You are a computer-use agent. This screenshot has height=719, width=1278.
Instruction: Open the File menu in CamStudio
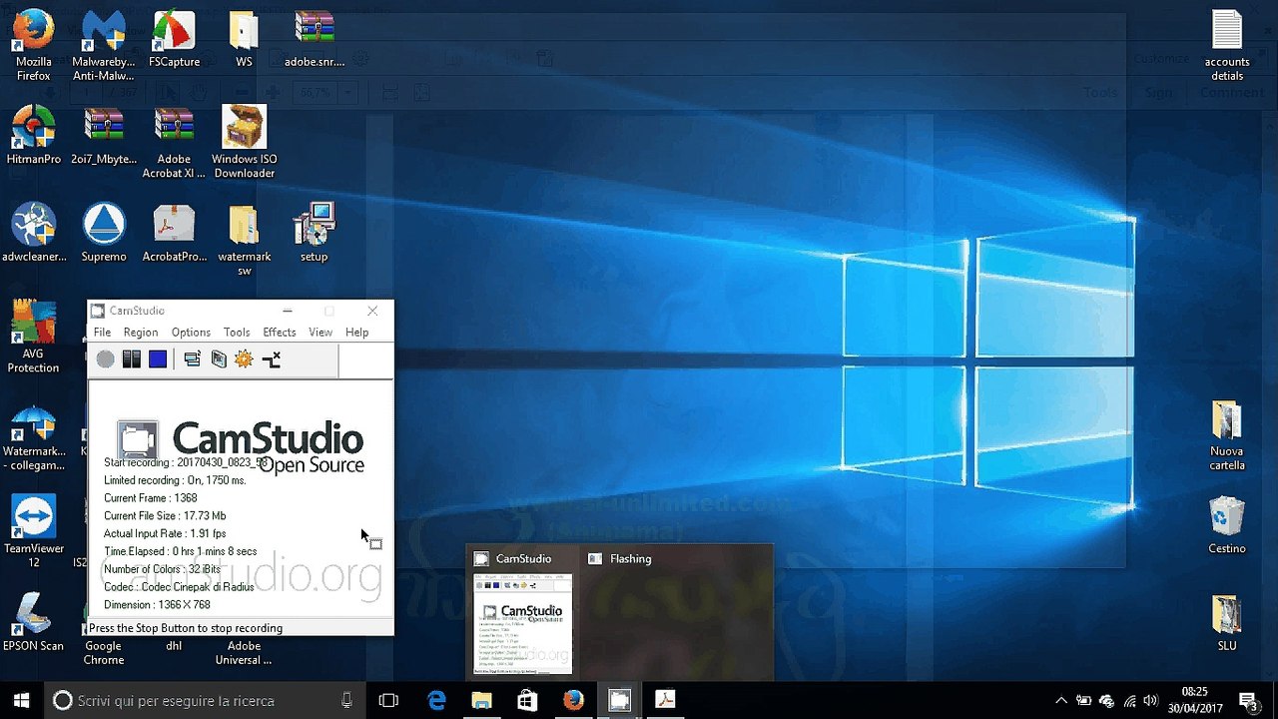pyautogui.click(x=102, y=333)
